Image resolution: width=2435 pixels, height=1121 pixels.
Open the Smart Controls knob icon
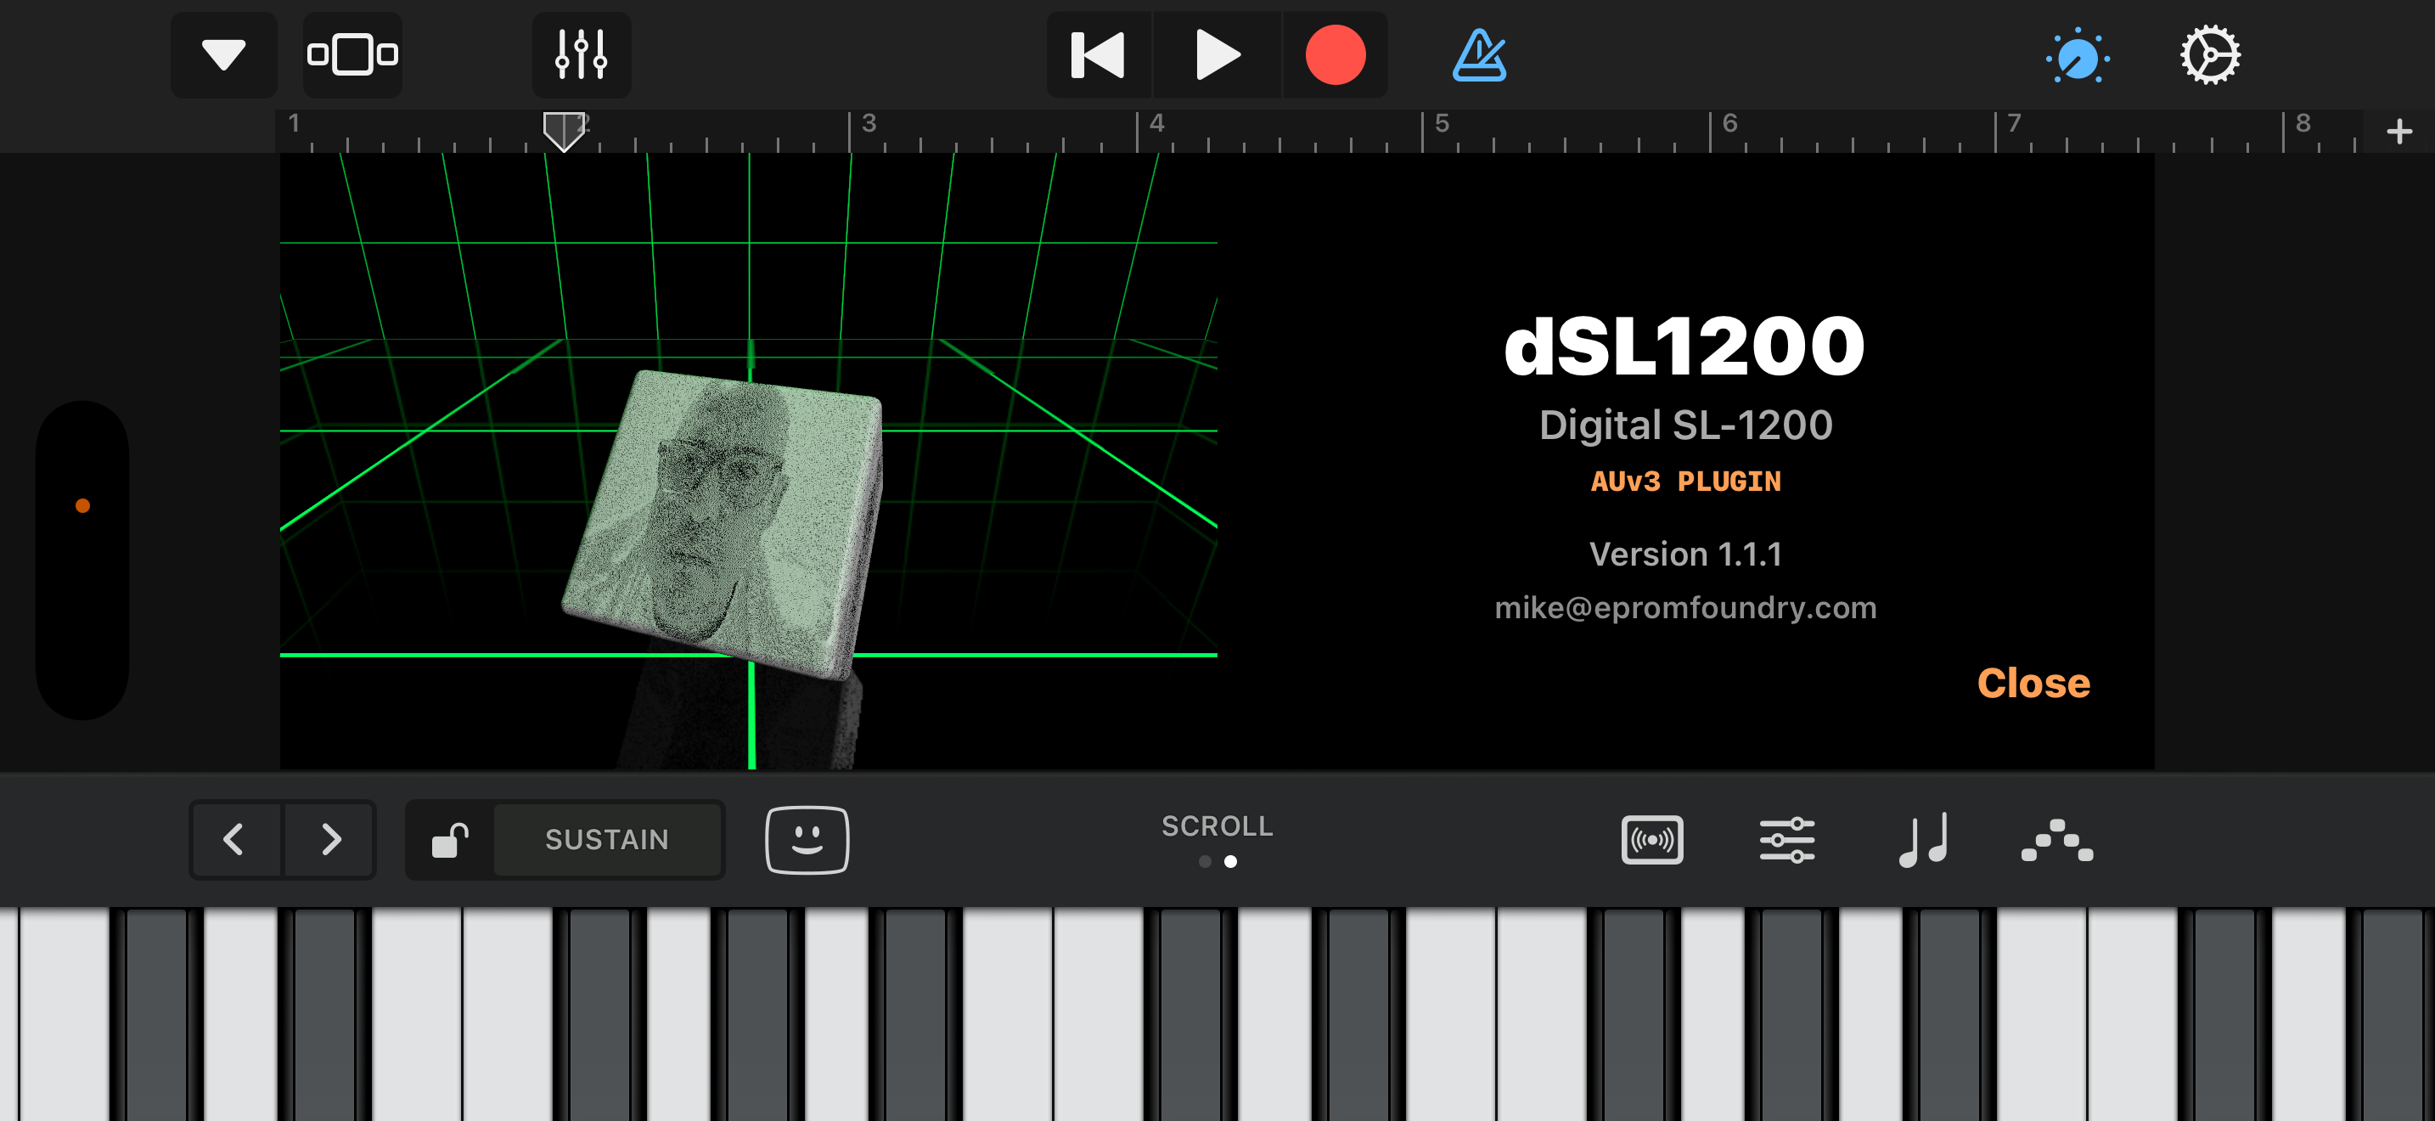(x=2078, y=57)
